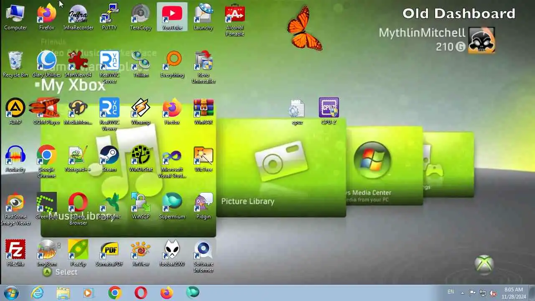This screenshot has height=301, width=535.
Task: Select the WinSCP shortcut
Action: point(141,206)
